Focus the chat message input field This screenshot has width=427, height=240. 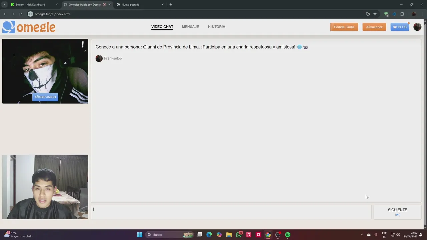pos(231,212)
